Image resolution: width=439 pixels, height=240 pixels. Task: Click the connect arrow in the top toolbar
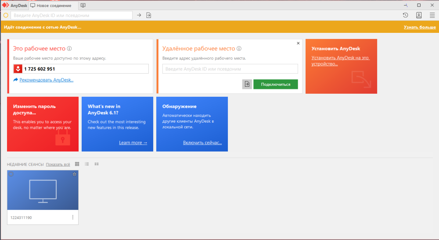tap(139, 15)
